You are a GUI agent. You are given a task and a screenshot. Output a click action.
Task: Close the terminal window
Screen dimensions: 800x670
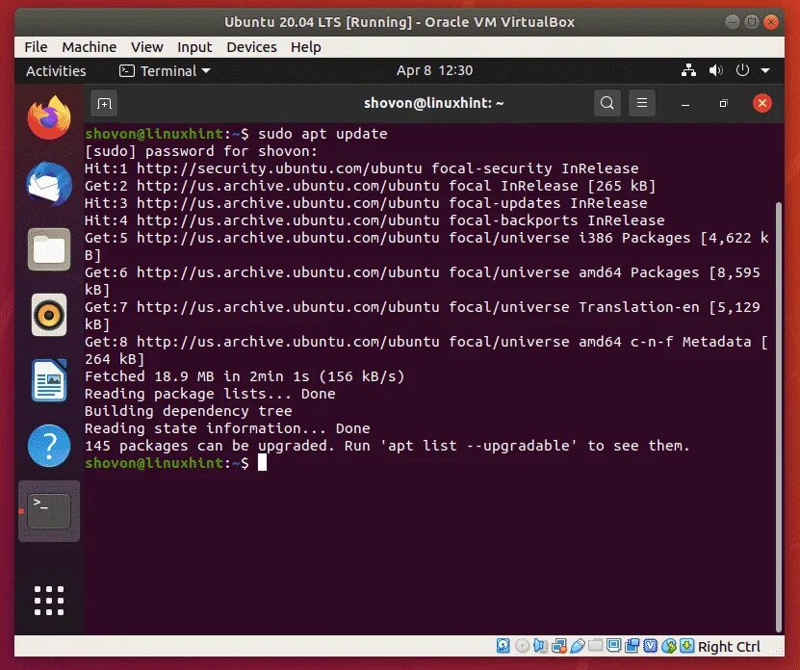pyautogui.click(x=762, y=103)
